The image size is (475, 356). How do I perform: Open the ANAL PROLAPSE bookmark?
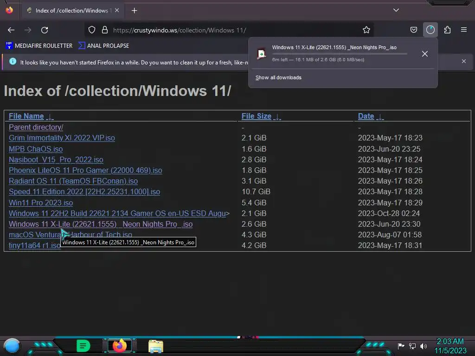coord(103,46)
